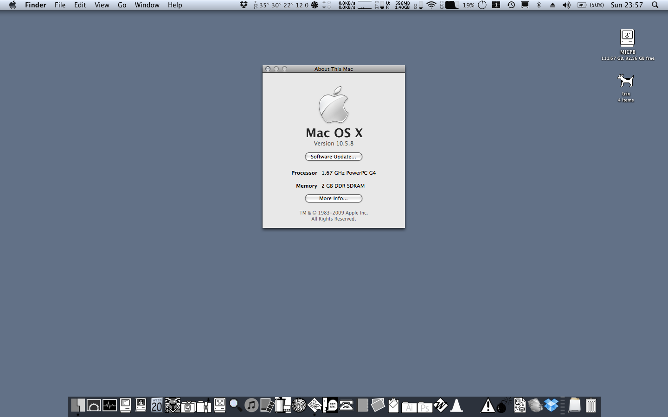The image size is (668, 417).
Task: Open the sad Mac dock icon
Action: (220, 405)
